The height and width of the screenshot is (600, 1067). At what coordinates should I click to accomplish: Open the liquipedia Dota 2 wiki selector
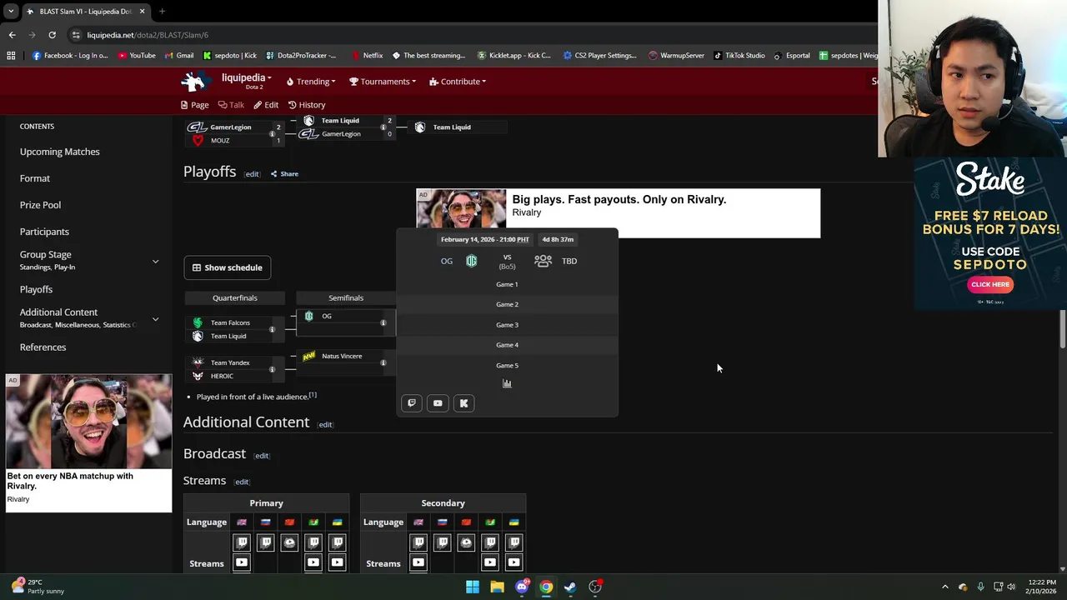(x=246, y=81)
